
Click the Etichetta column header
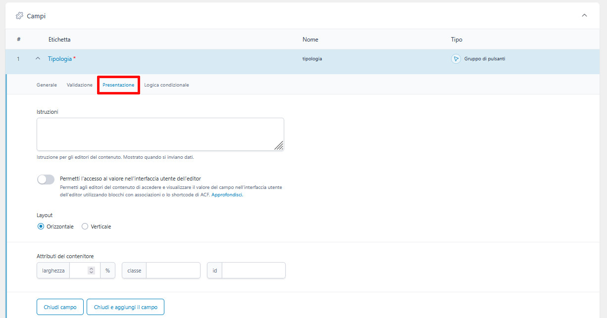[x=59, y=40]
